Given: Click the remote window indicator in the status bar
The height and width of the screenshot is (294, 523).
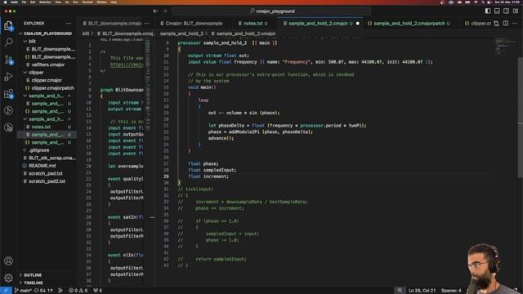Looking at the screenshot, I should click(x=6, y=291).
